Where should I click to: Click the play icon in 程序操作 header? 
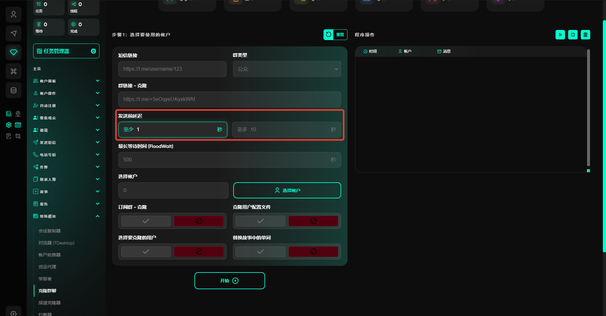tap(560, 35)
